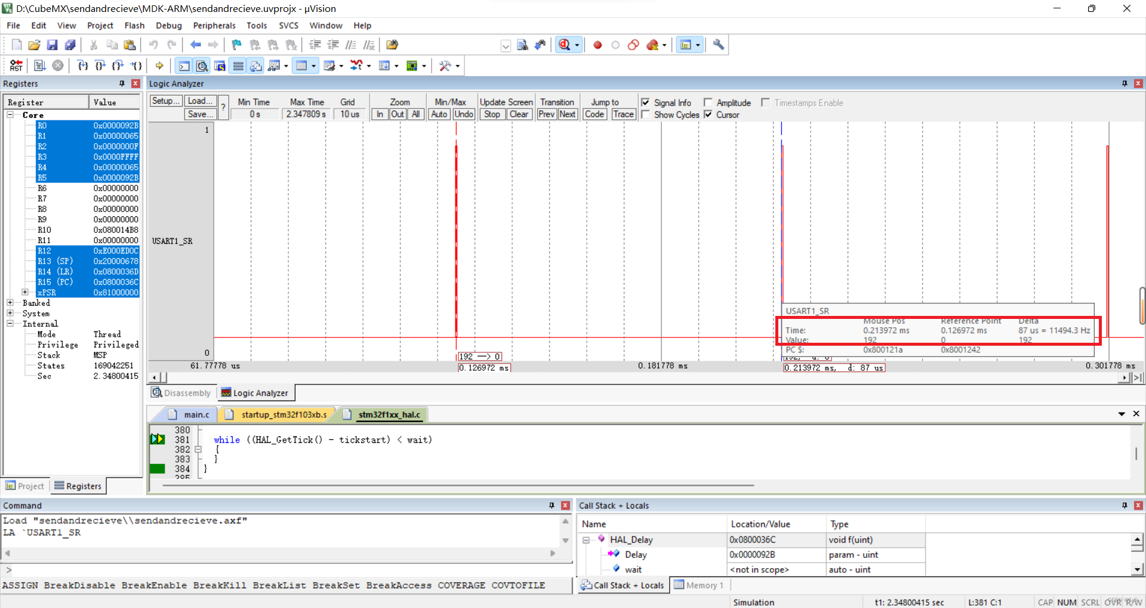Click the Stop execution icon
1146x608 pixels.
[58, 66]
